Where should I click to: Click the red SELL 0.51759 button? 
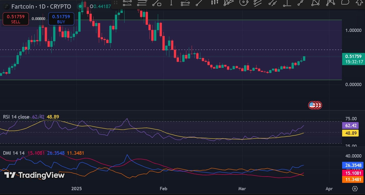[x=16, y=19]
